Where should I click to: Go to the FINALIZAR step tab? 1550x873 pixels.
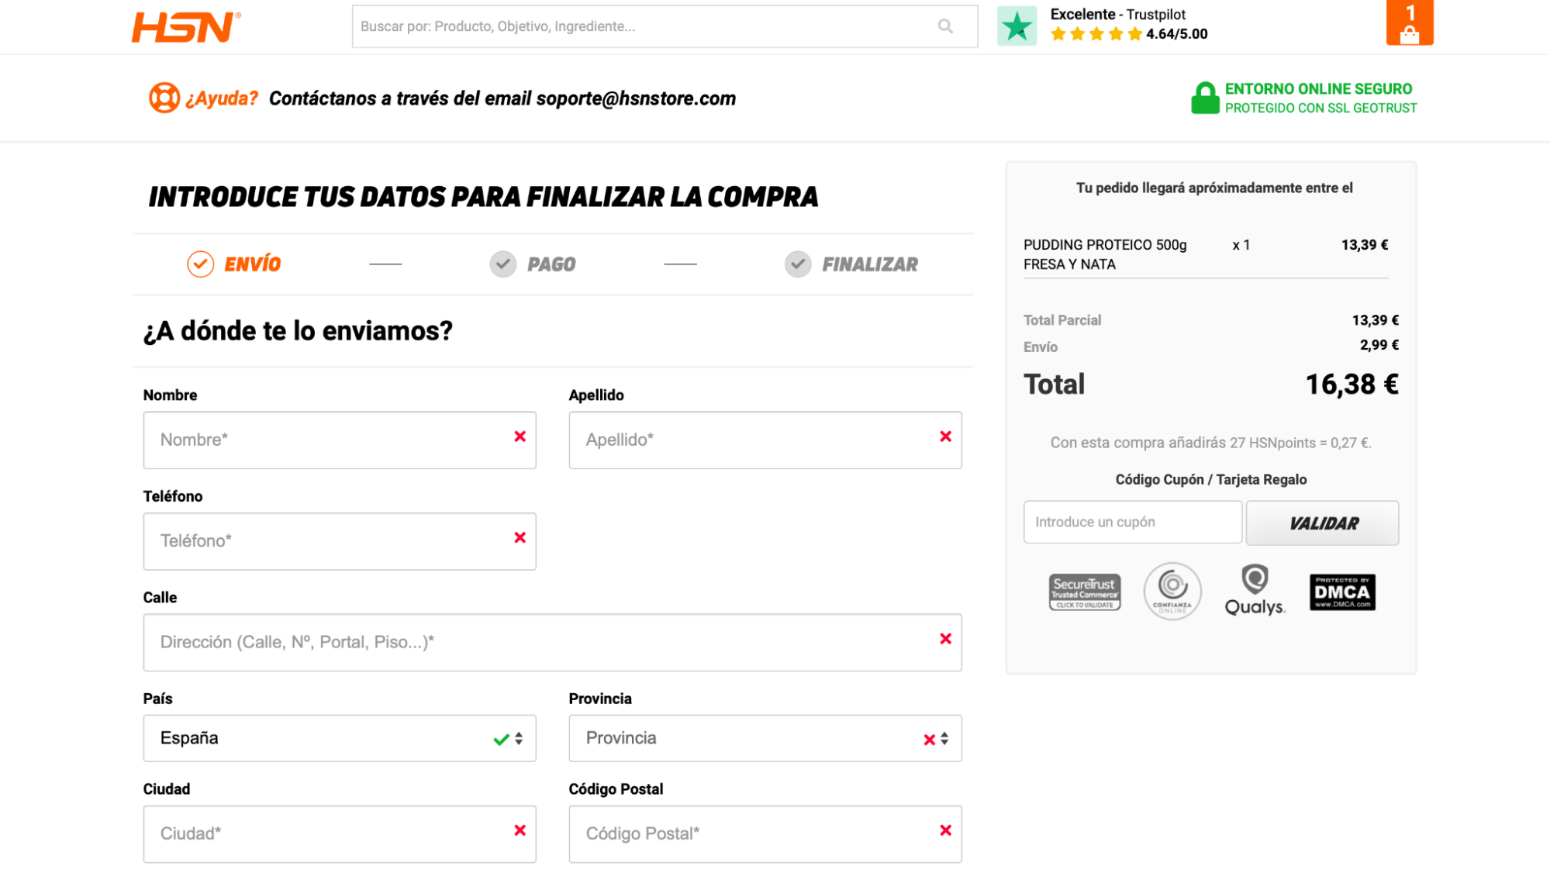(x=851, y=264)
